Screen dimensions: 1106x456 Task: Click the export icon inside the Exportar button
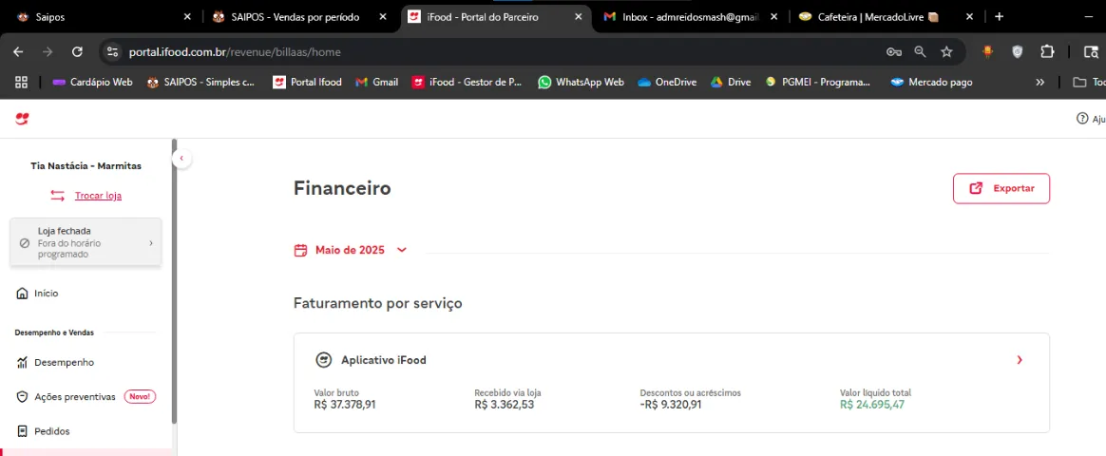pyautogui.click(x=976, y=188)
